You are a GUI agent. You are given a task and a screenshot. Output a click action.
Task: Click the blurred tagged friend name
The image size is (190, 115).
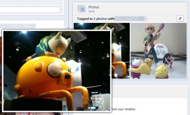(x=131, y=19)
